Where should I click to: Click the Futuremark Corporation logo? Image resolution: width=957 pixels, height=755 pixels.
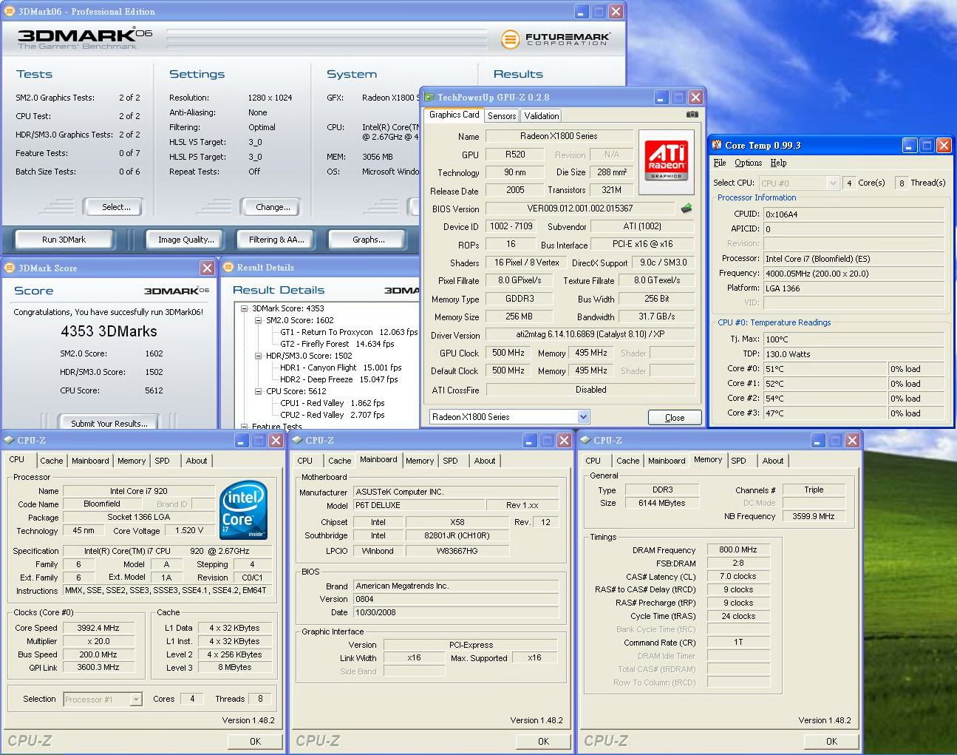(x=556, y=38)
